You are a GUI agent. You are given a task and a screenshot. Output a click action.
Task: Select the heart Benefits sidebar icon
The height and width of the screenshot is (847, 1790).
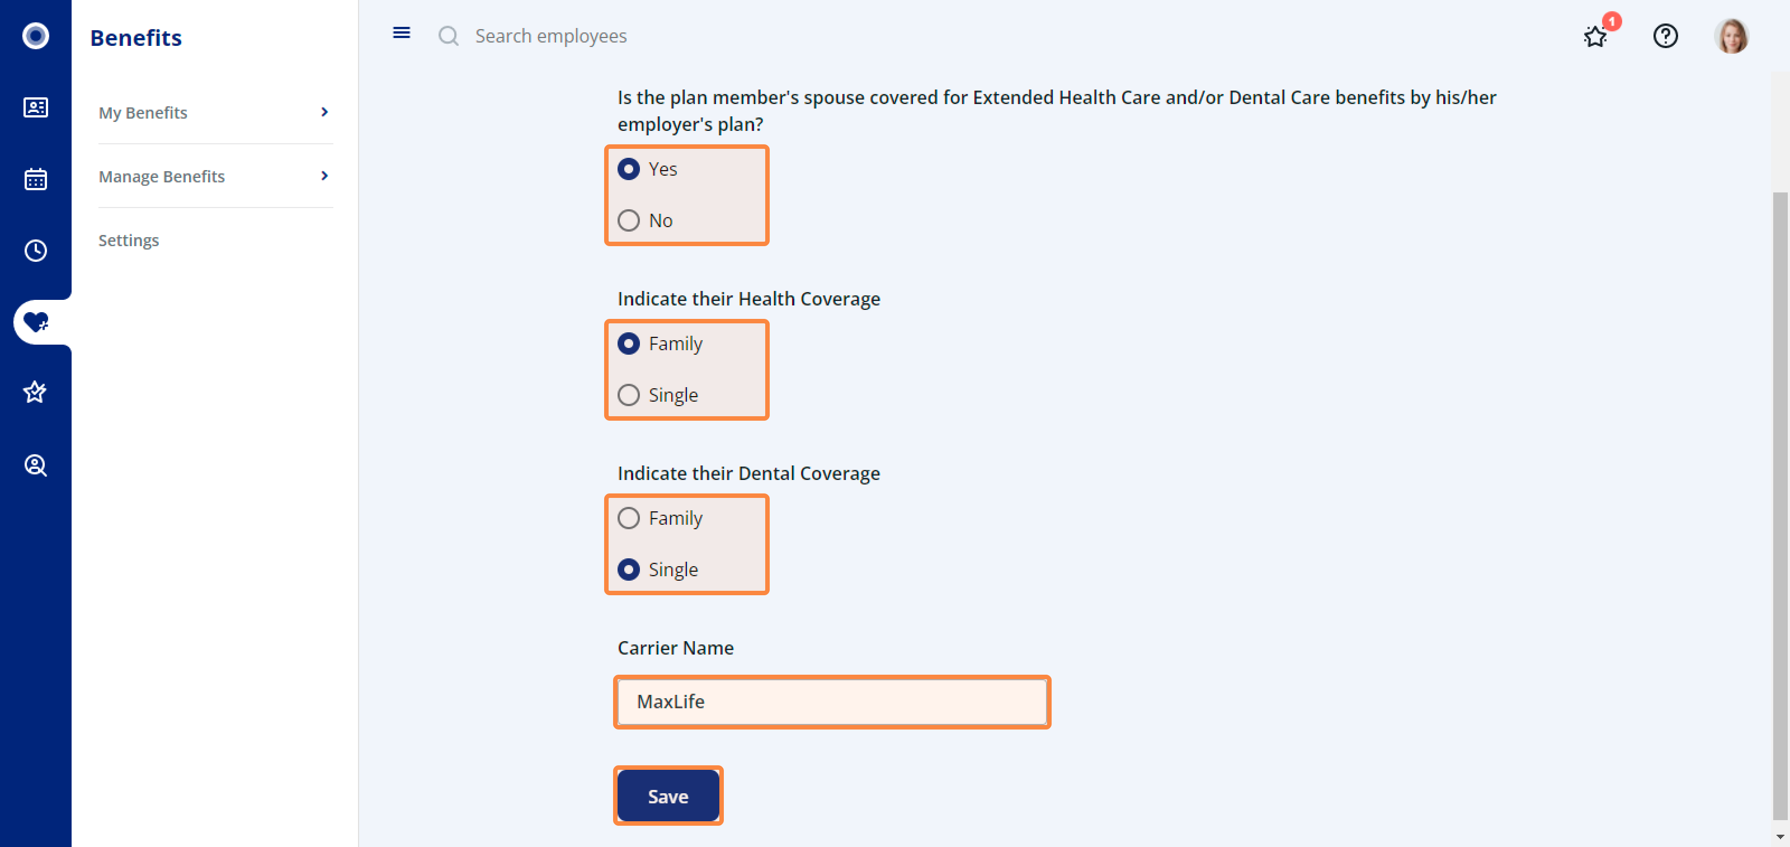[35, 322]
